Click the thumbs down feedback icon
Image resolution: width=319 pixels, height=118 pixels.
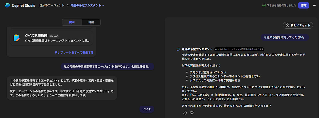coord(192,113)
